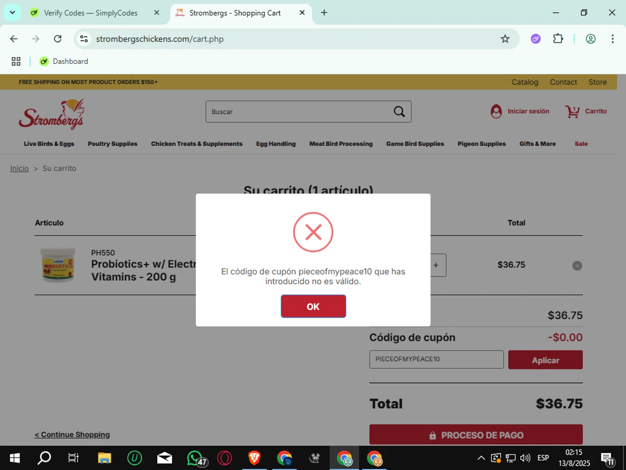This screenshot has width=626, height=470.
Task: Switch to Verify Codes — SimplyCodes tab
Action: point(91,13)
